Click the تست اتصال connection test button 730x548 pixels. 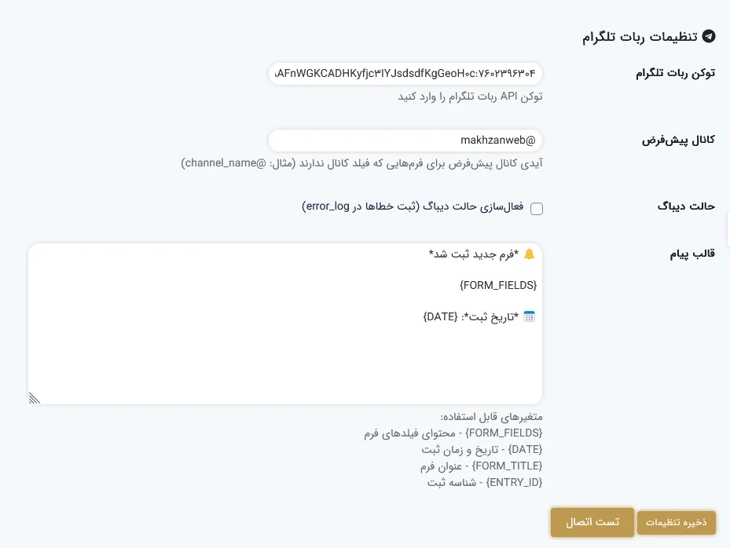[x=592, y=522]
